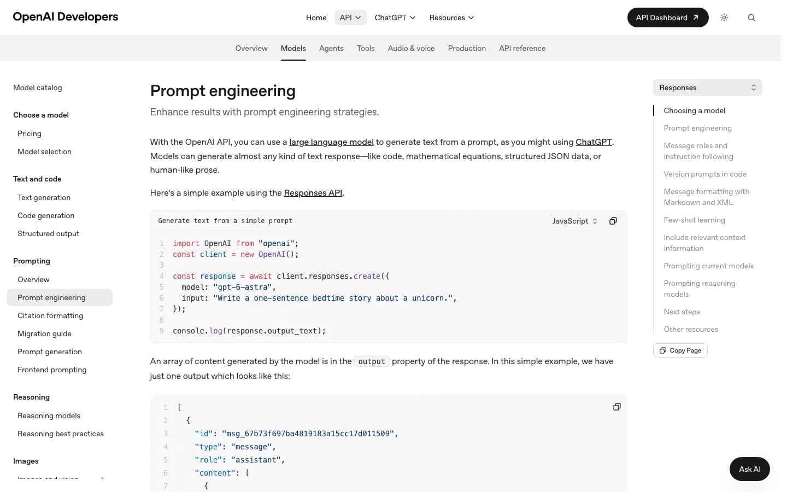Expand the API dropdown menu

[x=350, y=17]
